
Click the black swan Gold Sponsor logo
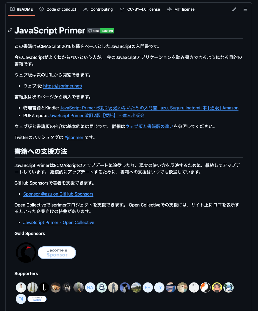(x=26, y=253)
